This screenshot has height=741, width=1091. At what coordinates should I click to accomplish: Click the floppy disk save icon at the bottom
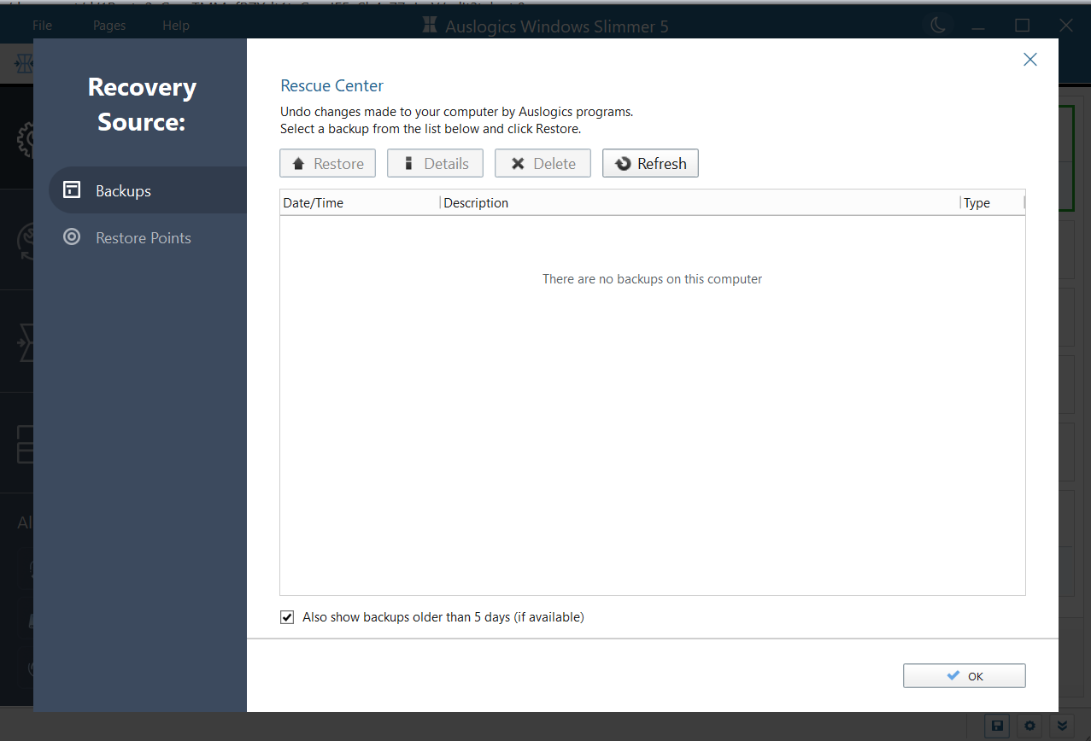click(x=996, y=726)
